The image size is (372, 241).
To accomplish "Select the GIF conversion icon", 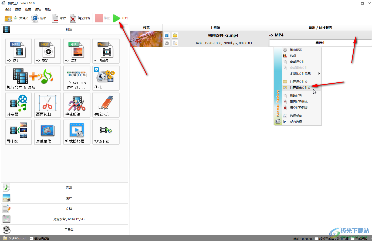I will pos(77,51).
